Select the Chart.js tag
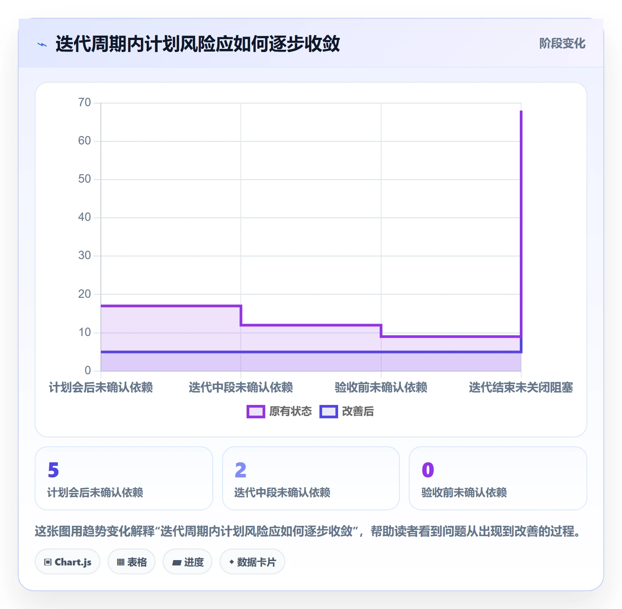The height and width of the screenshot is (609, 622). pyautogui.click(x=68, y=562)
